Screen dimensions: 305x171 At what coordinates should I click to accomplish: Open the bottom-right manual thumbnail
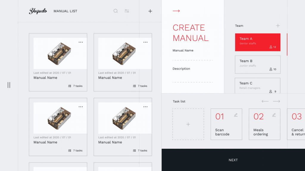click(125, 118)
